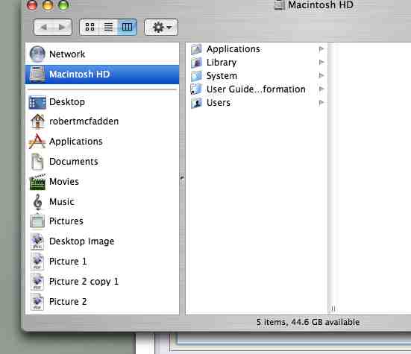Click the Desktop Image label

pos(82,241)
